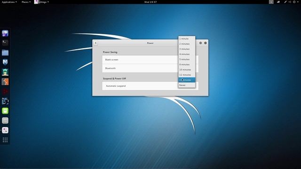The image size is (301, 169).
Task: Open the power icon in the top bar
Action: click(x=294, y=2)
